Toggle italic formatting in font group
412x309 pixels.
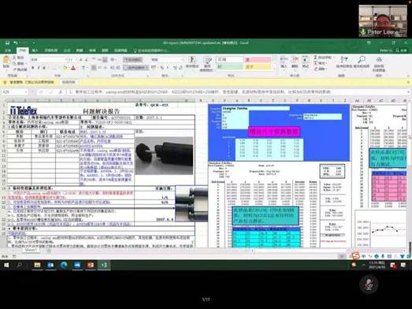coord(39,68)
